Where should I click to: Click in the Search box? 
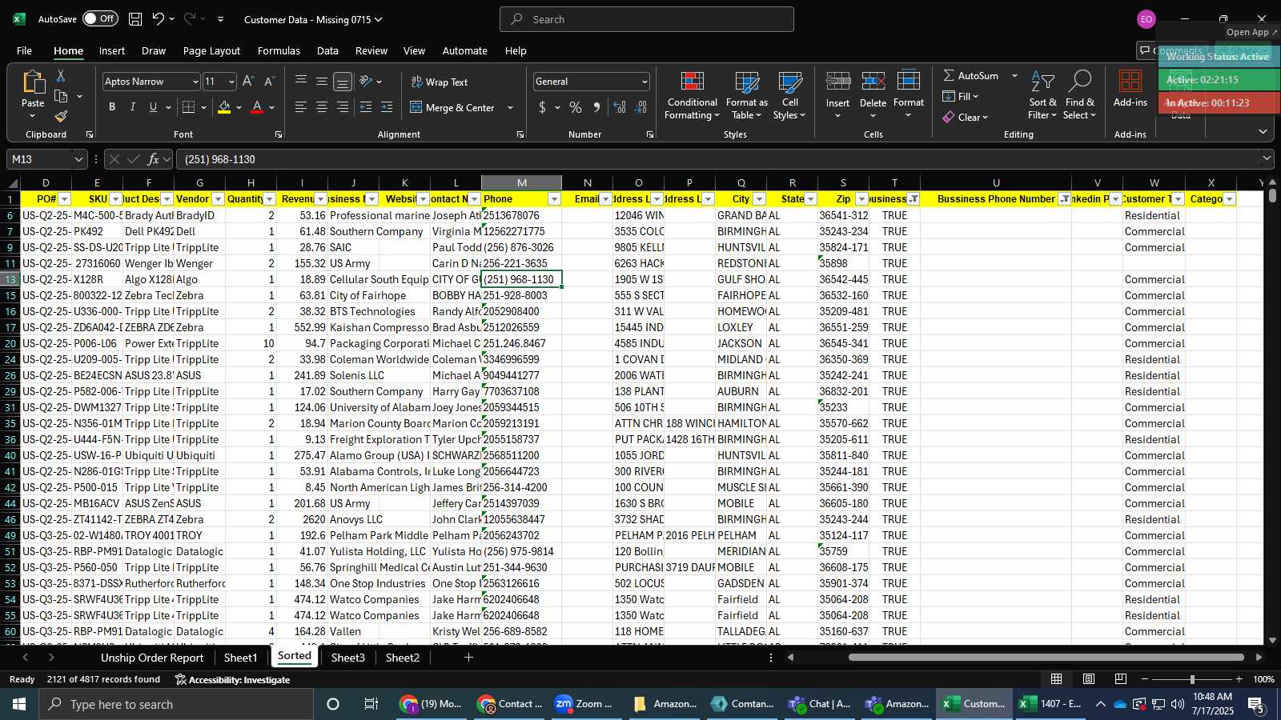647,19
